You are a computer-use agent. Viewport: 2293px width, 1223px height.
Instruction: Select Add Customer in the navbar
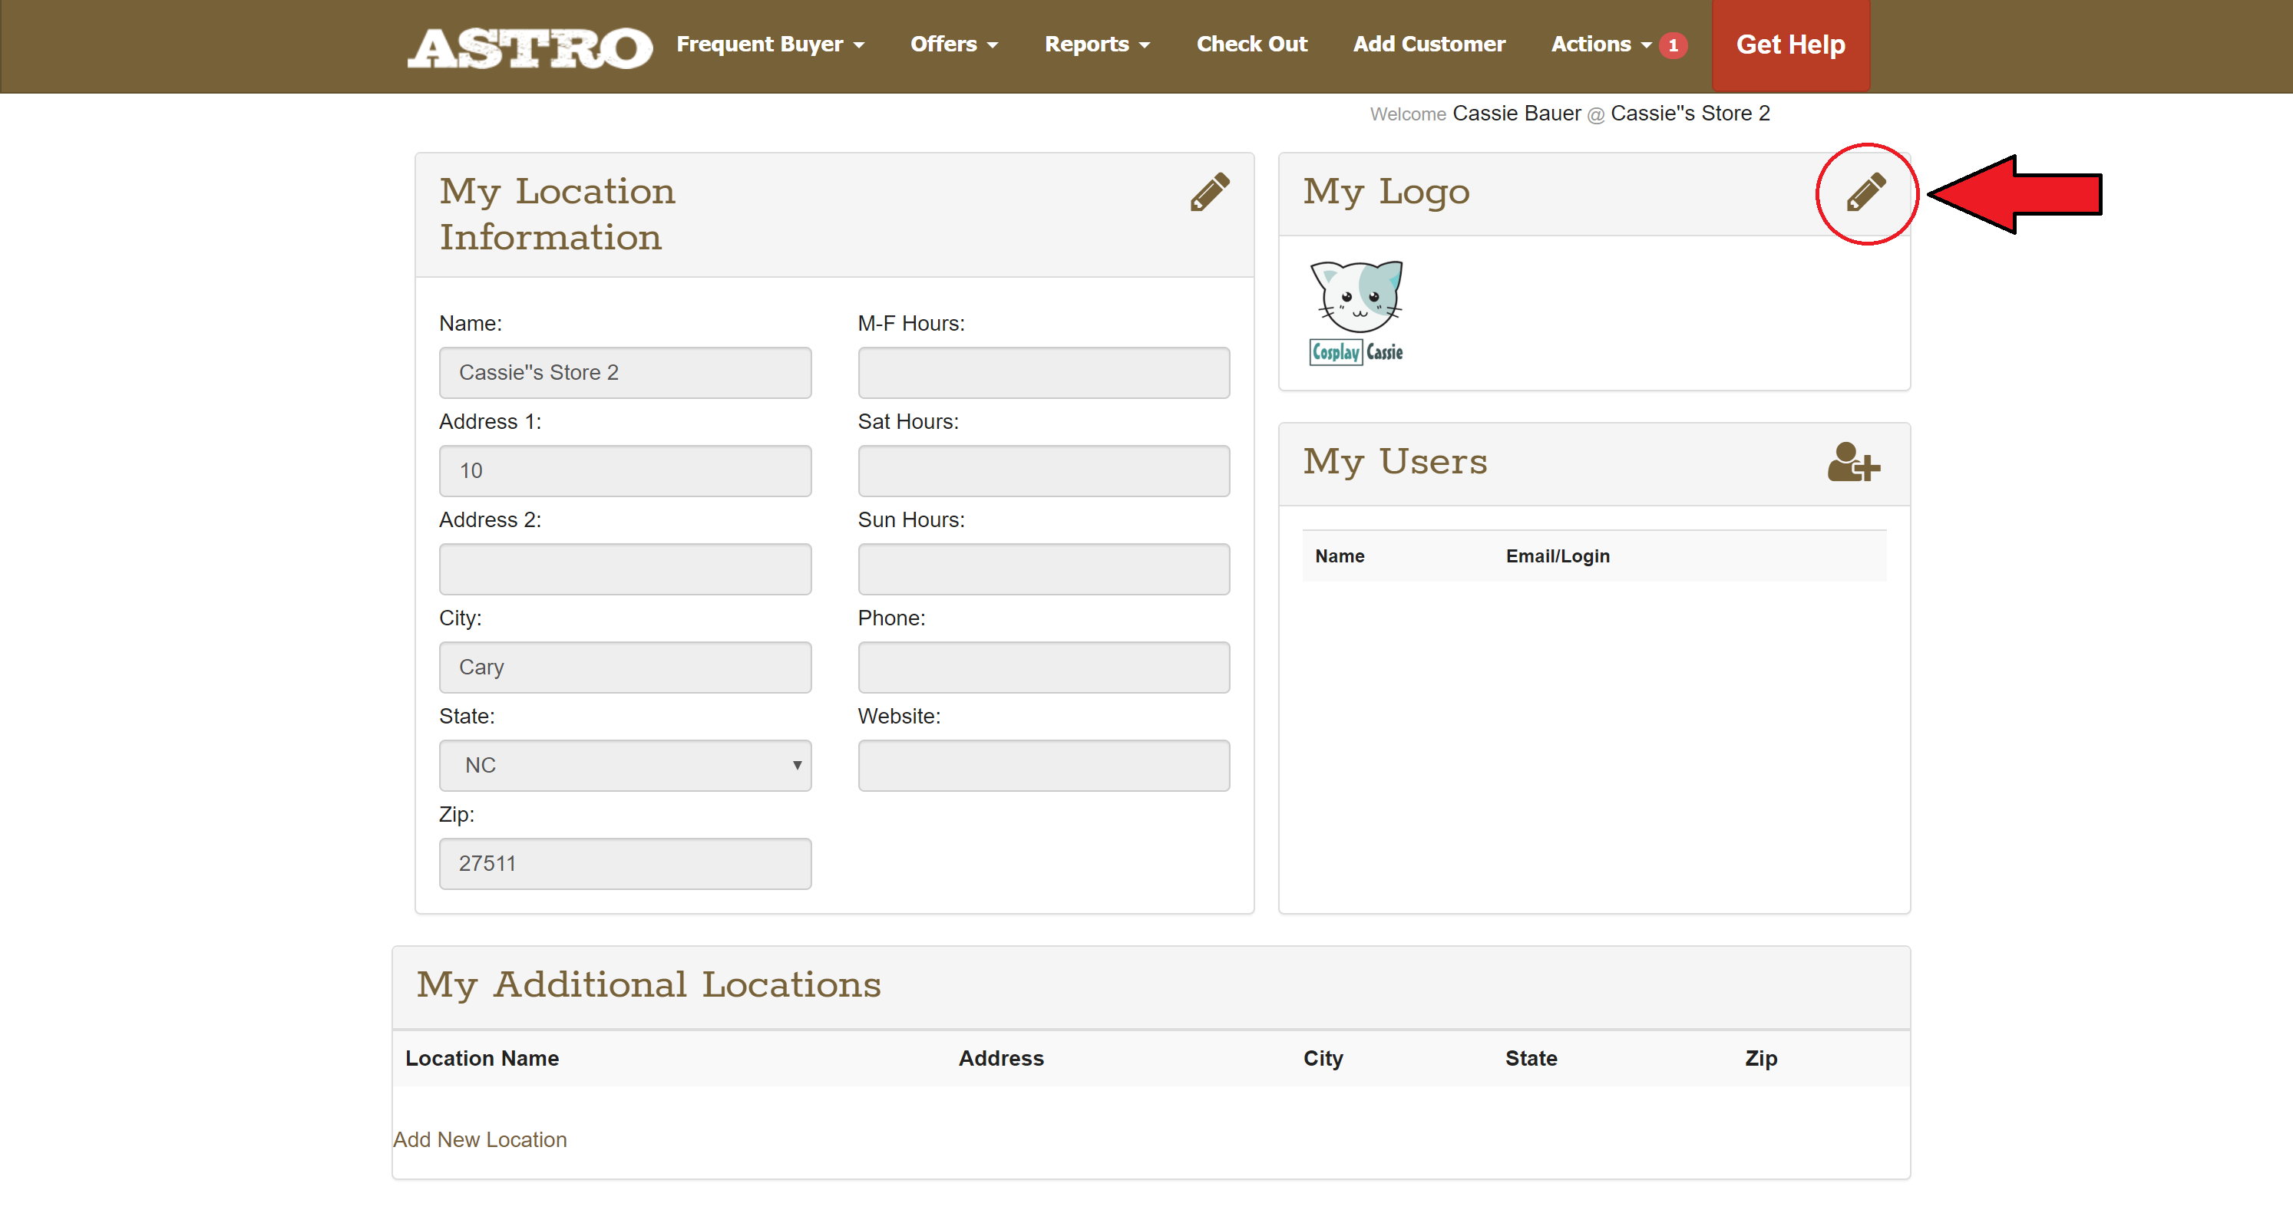pyautogui.click(x=1429, y=45)
